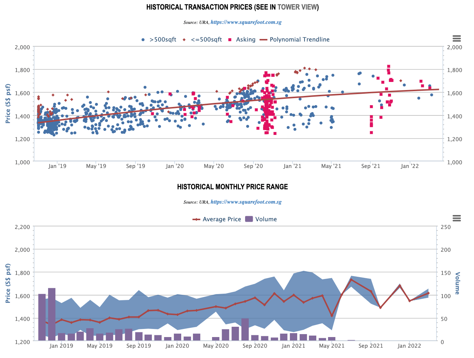Toggle the Volume legend item
The width and height of the screenshot is (474, 358).
tap(261, 219)
